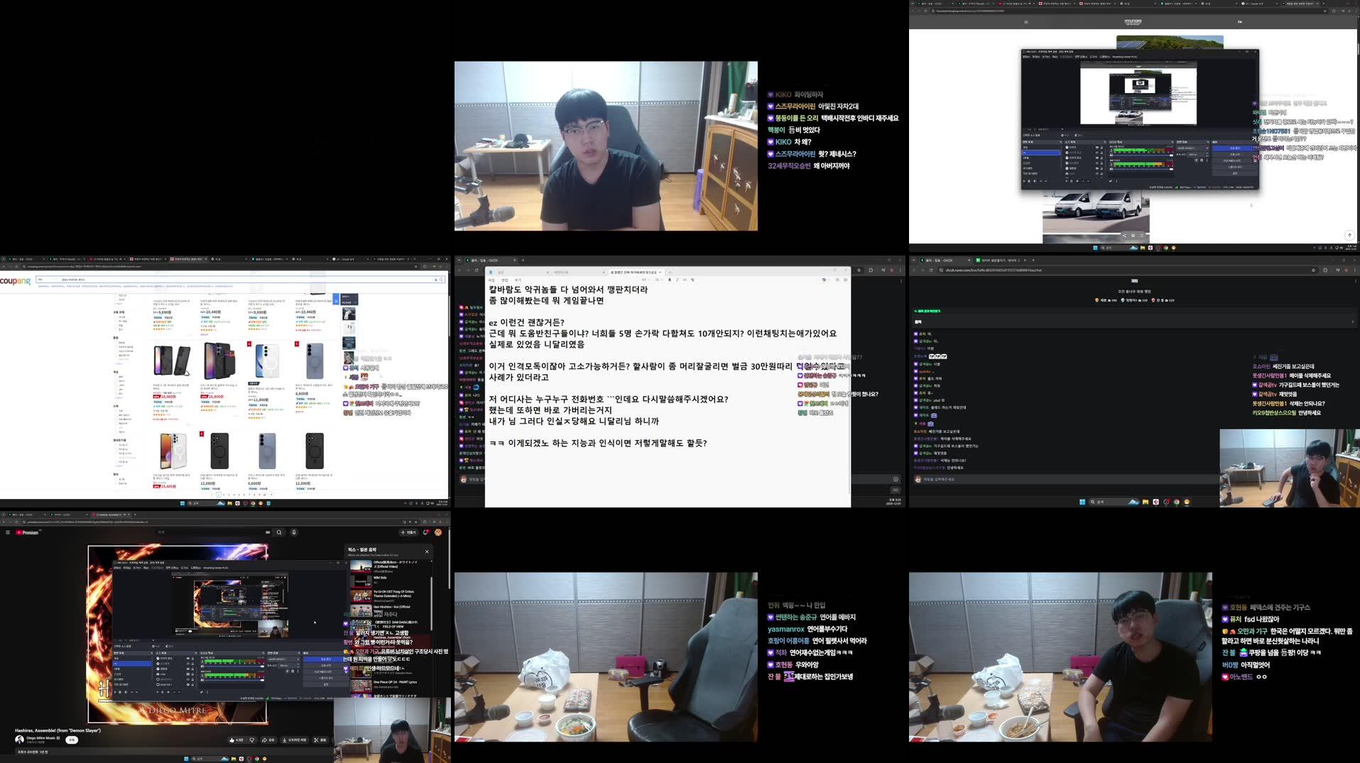Open the dropdown chevron on the active Notepad tab

click(660, 272)
